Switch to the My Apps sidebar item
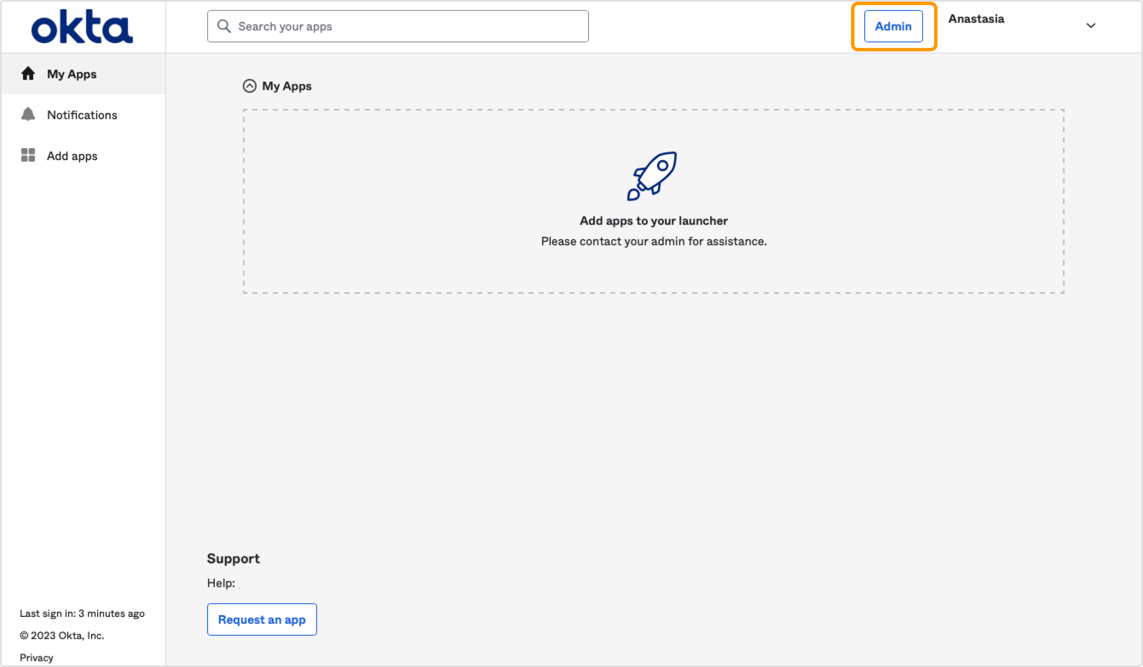This screenshot has width=1143, height=667. click(71, 74)
